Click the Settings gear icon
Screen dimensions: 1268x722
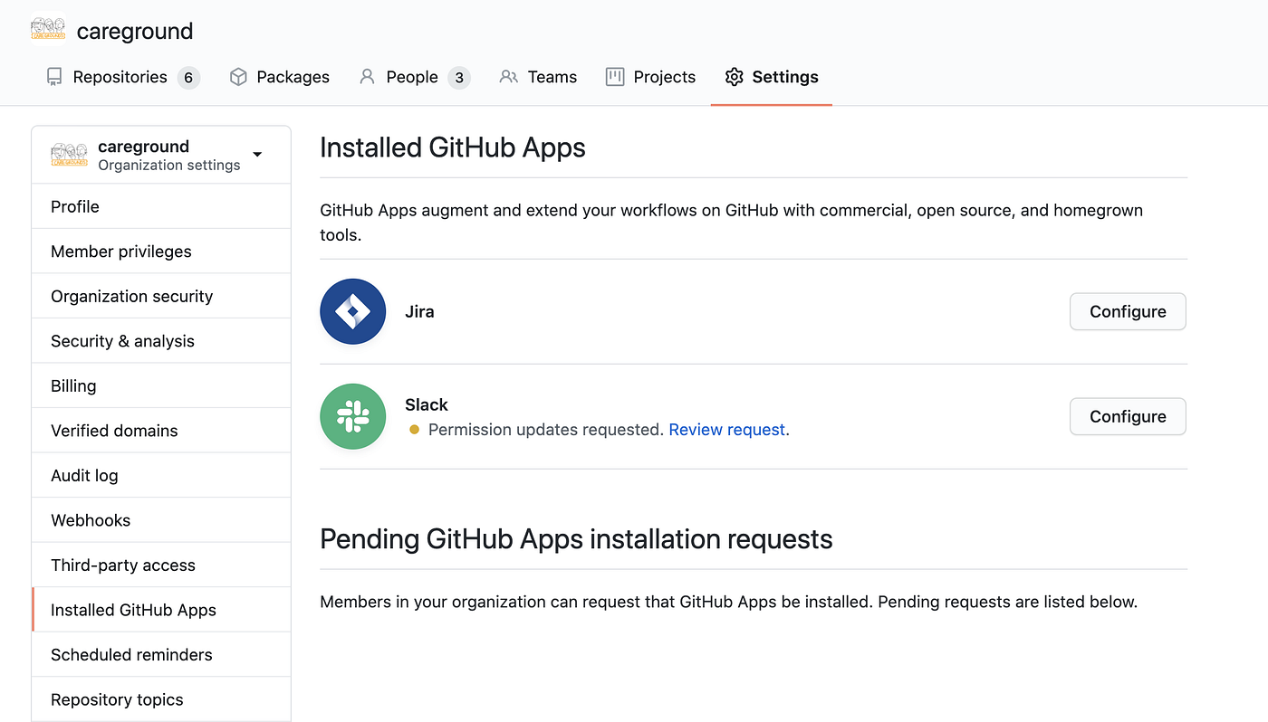pos(735,77)
